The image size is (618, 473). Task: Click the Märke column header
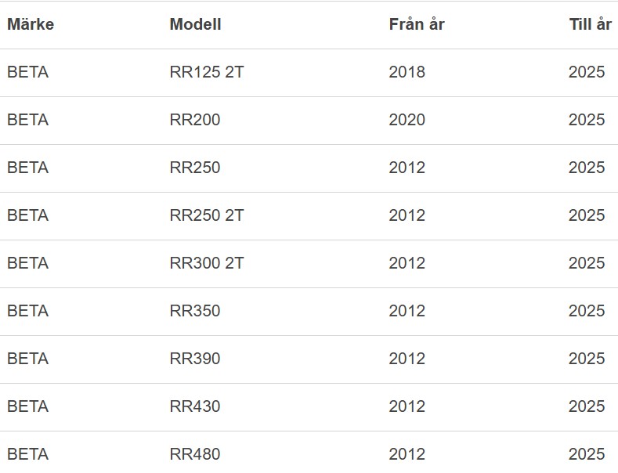[x=31, y=24]
